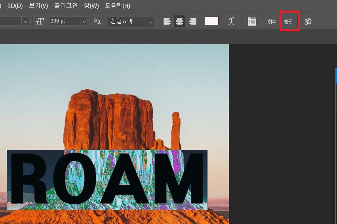Open the 3D(D) menu

[15, 6]
